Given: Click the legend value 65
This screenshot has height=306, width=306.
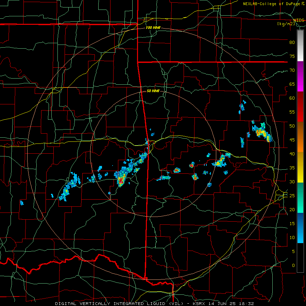Looking at the screenshot, I should [292, 84].
